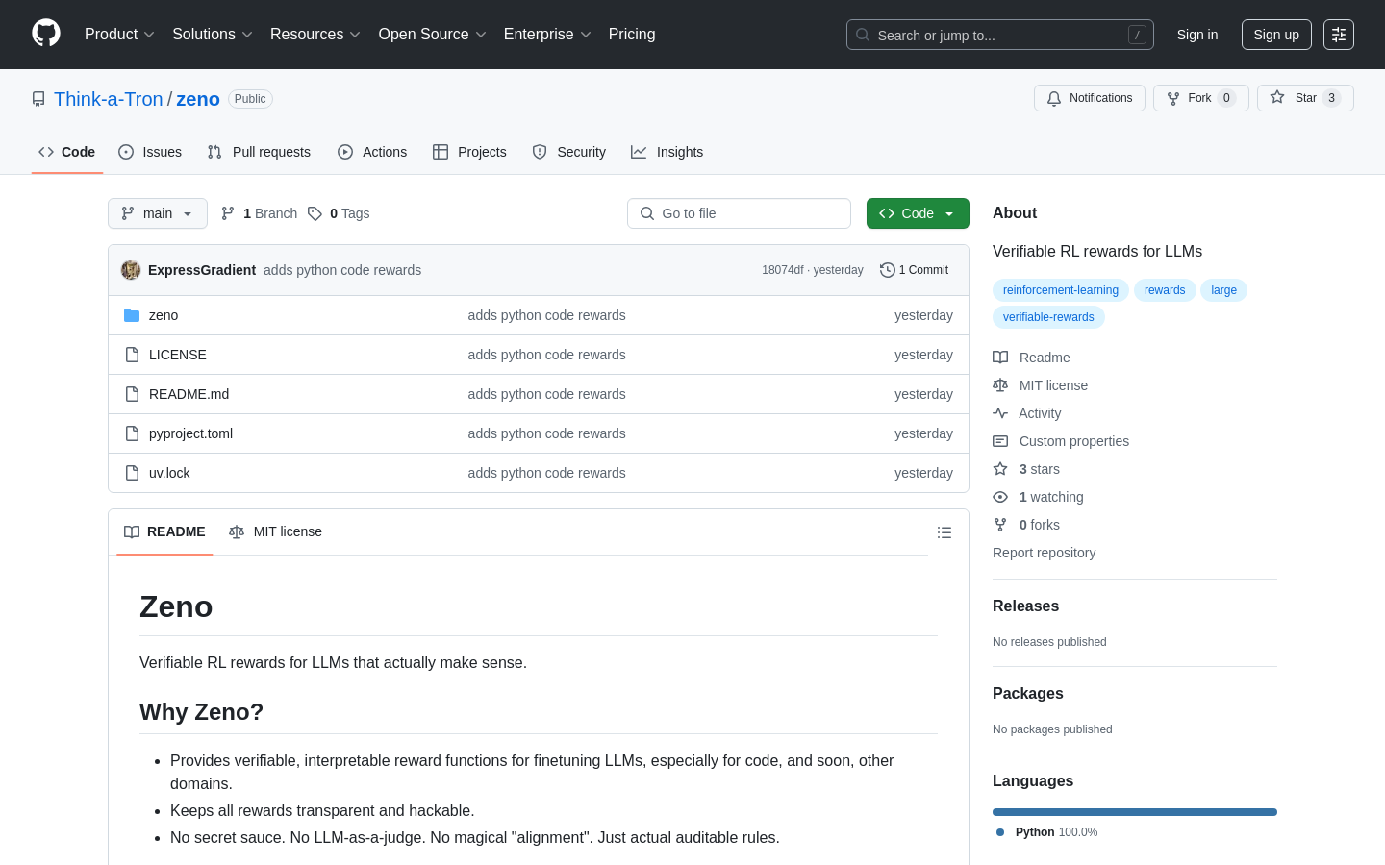Open the Activity pulse icon
This screenshot has height=865, width=1385.
[1000, 413]
